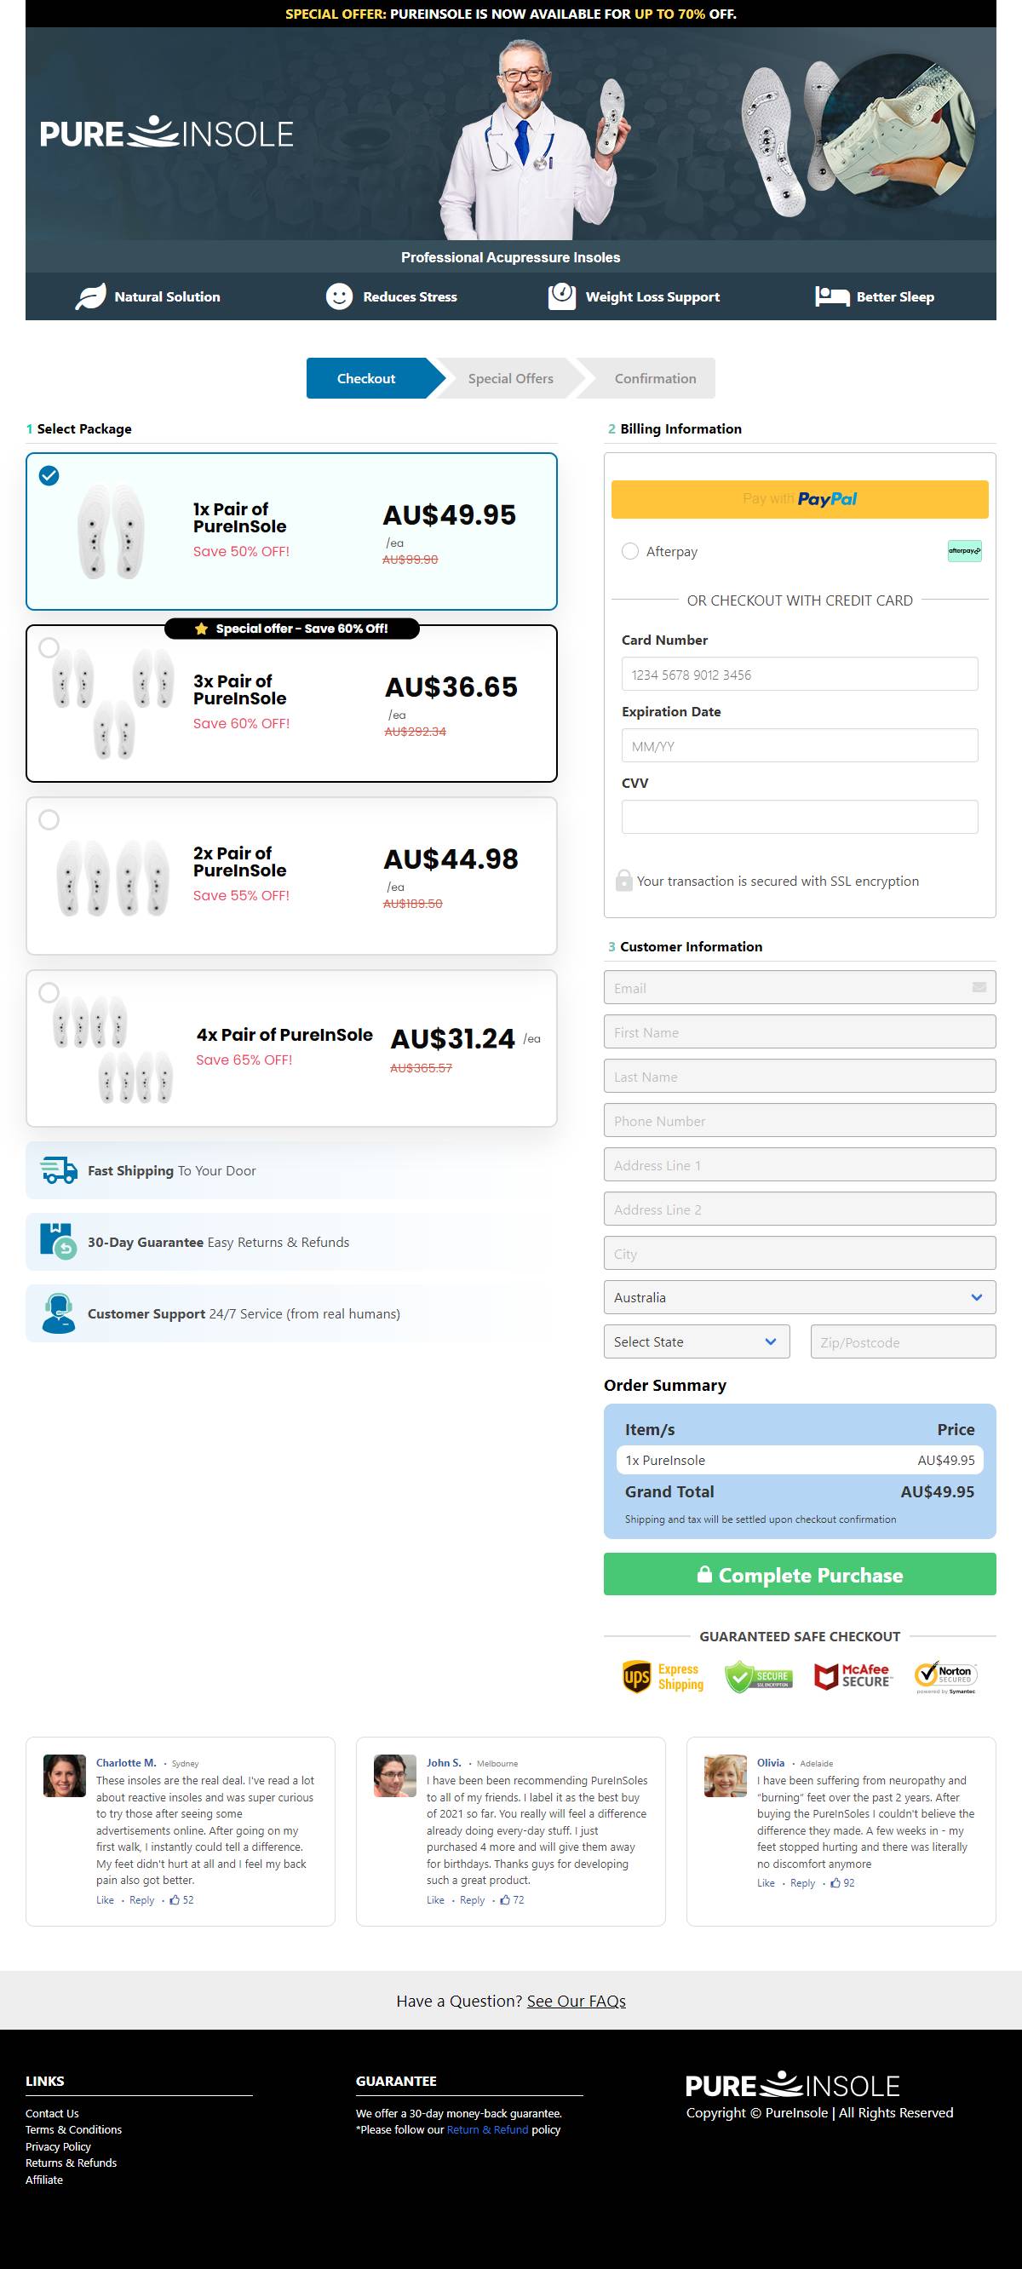Screen dimensions: 1022x2269
Task: Click the Natural Solution leaf icon
Action: [x=90, y=297]
